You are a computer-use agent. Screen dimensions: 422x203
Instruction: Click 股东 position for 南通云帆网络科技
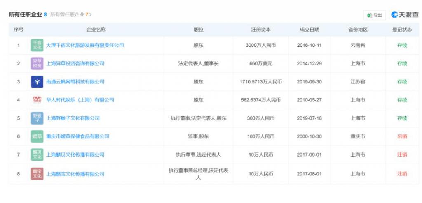(198, 82)
